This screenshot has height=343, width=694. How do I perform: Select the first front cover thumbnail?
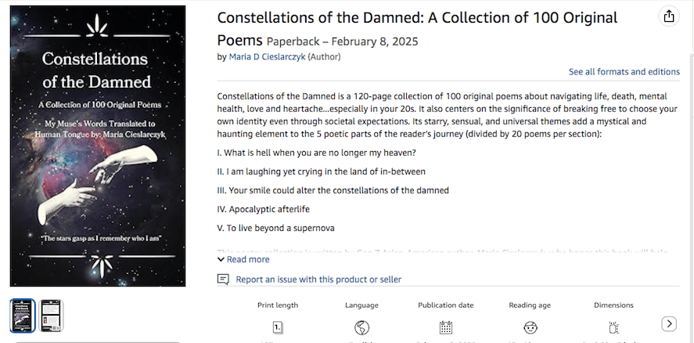(22, 316)
